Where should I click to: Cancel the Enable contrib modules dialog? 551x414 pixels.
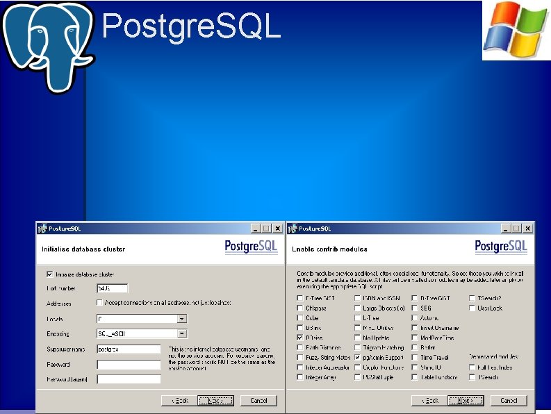pyautogui.click(x=509, y=401)
